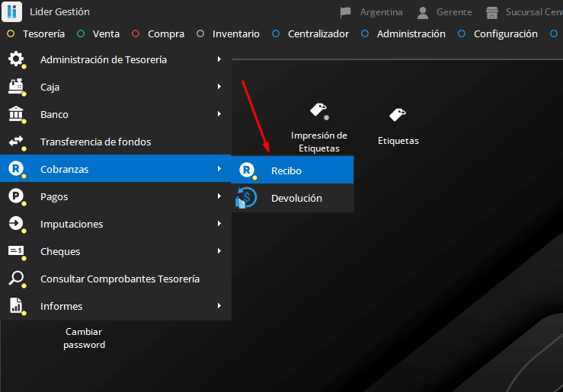This screenshot has height=392, width=563.
Task: Select Recibo from Cobranzas submenu
Action: click(286, 171)
